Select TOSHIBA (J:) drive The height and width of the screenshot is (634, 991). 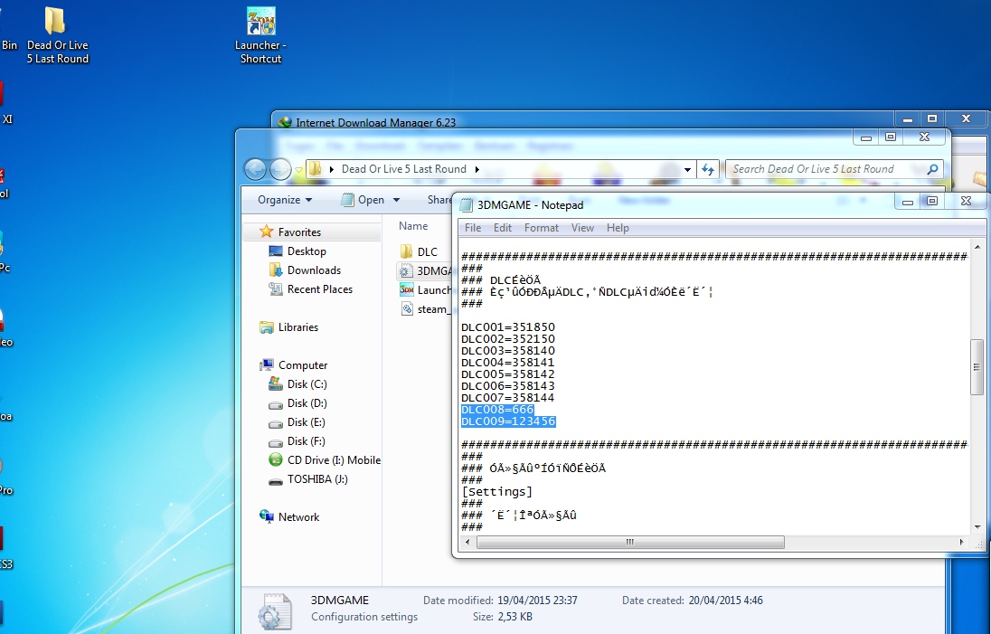[316, 479]
